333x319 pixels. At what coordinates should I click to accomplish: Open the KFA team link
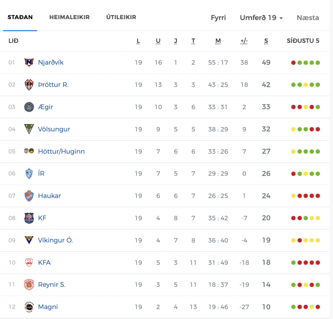44,262
